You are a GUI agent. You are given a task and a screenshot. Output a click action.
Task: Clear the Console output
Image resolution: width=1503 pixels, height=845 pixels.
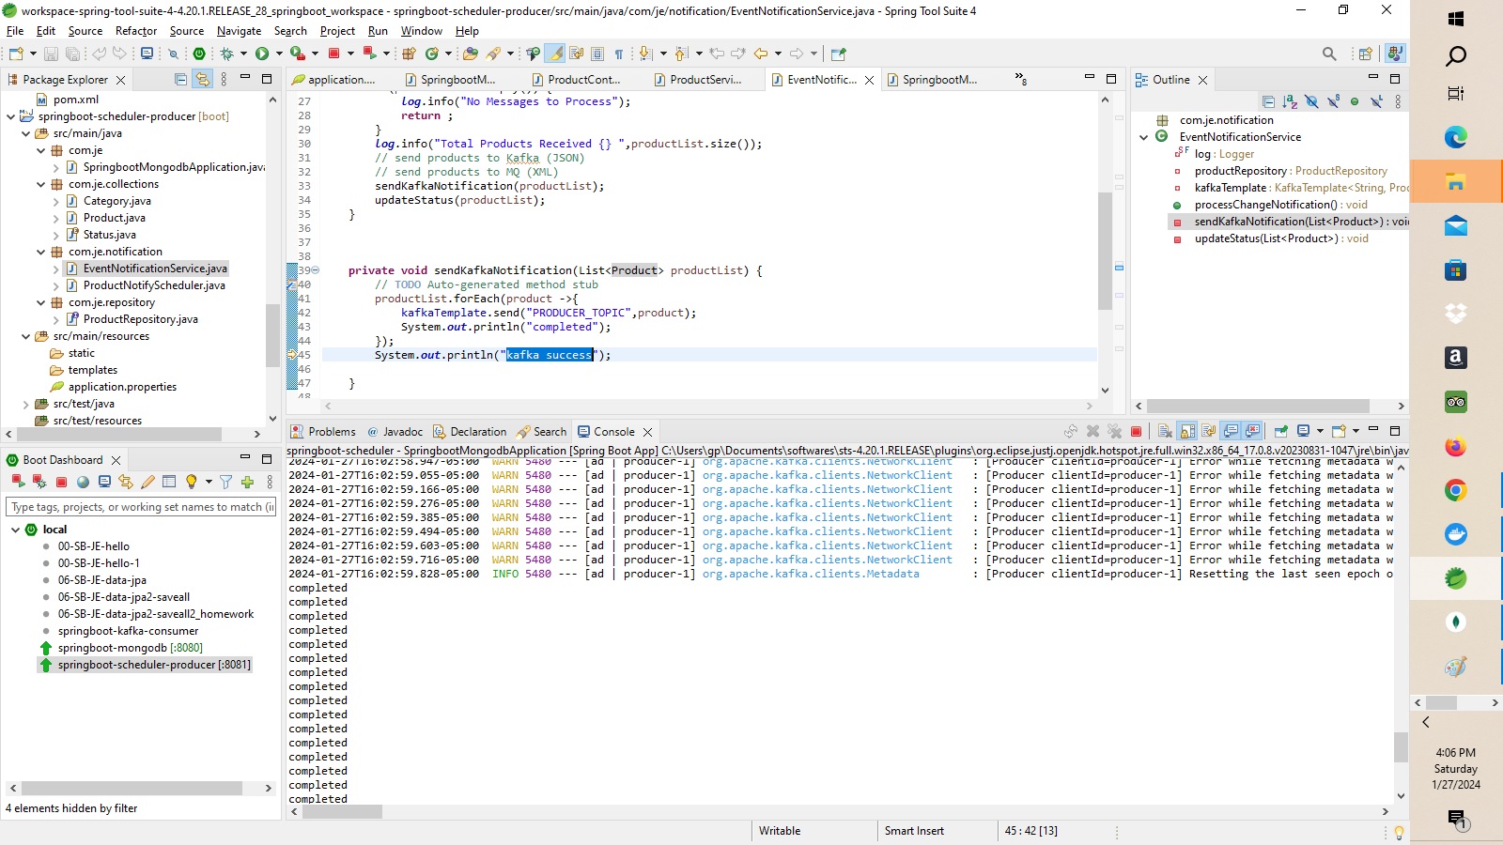pos(1163,432)
